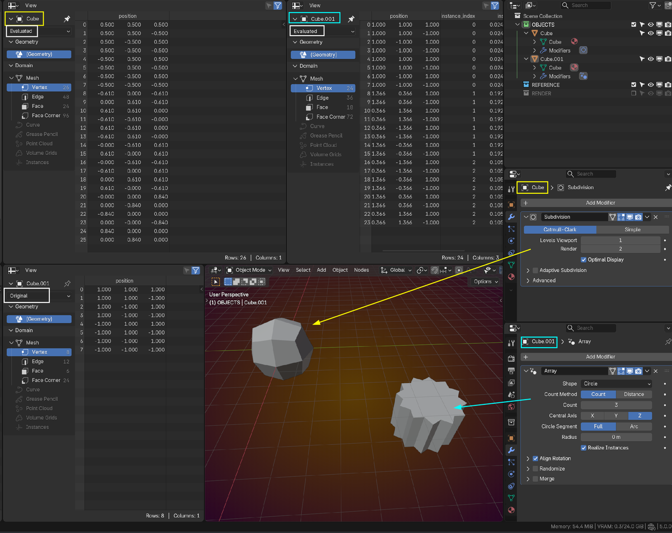
Task: Open the Shape dropdown set to Circle
Action: tap(616, 384)
